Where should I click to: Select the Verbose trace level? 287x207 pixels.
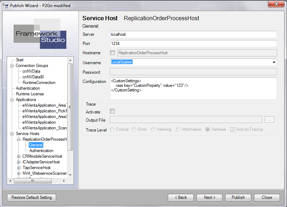[208, 129]
